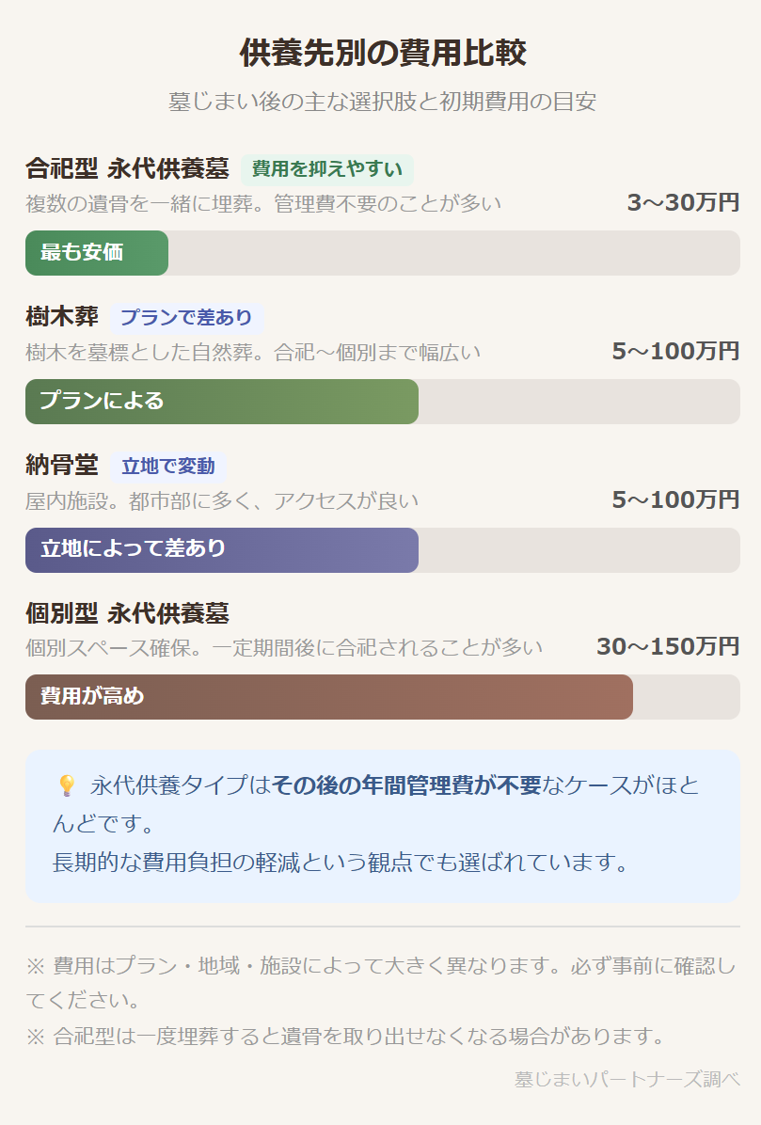Select the 納骨堂 heading

pos(62,466)
